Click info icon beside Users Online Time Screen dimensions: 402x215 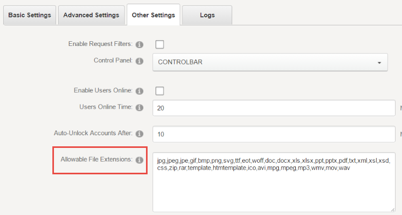point(139,108)
